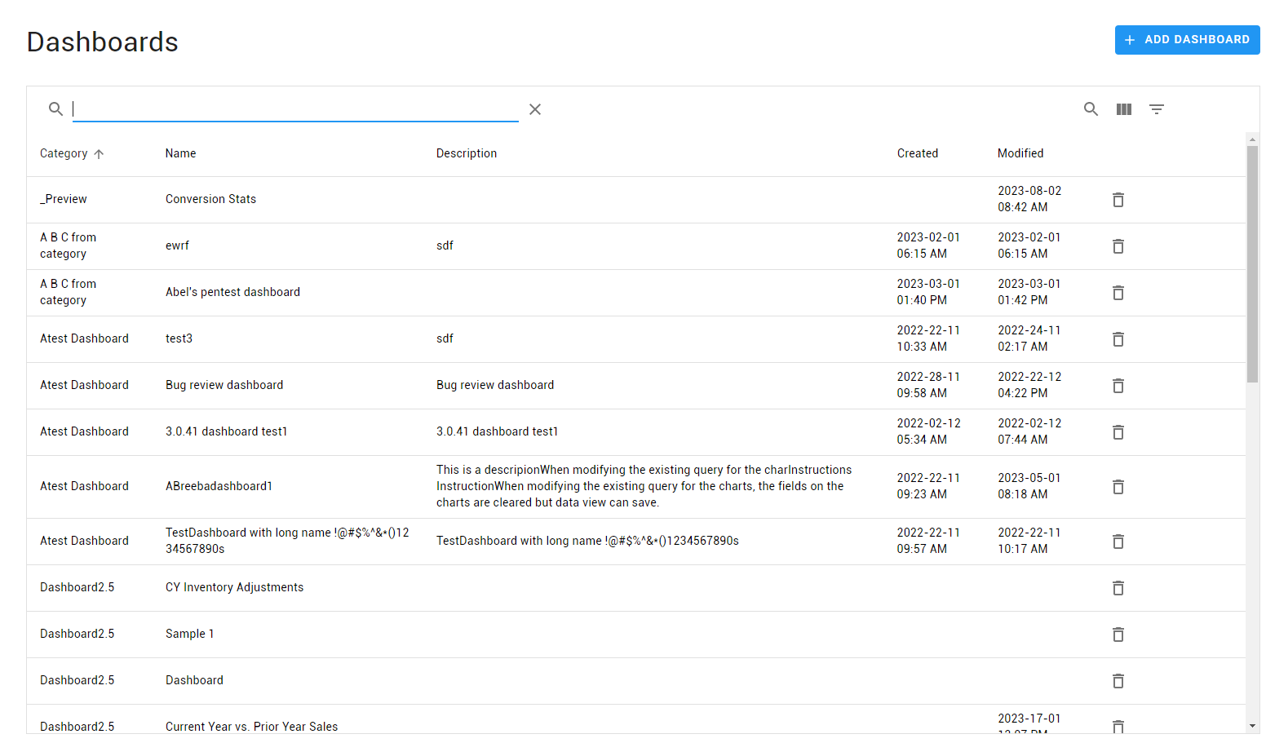Sort by the Modified column header
Image resolution: width=1266 pixels, height=743 pixels.
point(1020,153)
